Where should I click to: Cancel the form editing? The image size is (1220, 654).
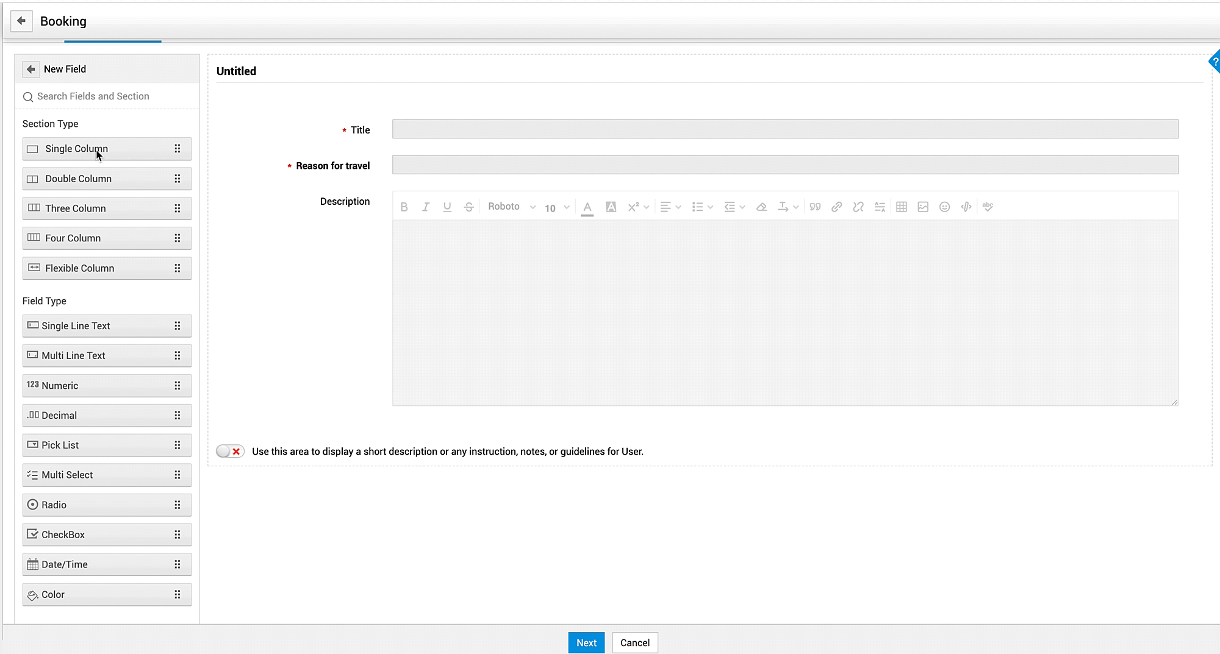pyautogui.click(x=634, y=642)
